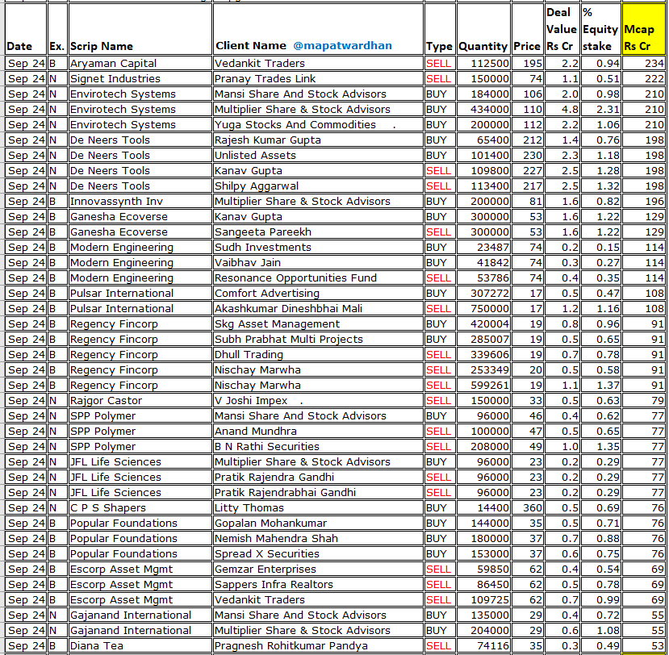Click the @mapatwardhan handle in header

pyautogui.click(x=342, y=46)
